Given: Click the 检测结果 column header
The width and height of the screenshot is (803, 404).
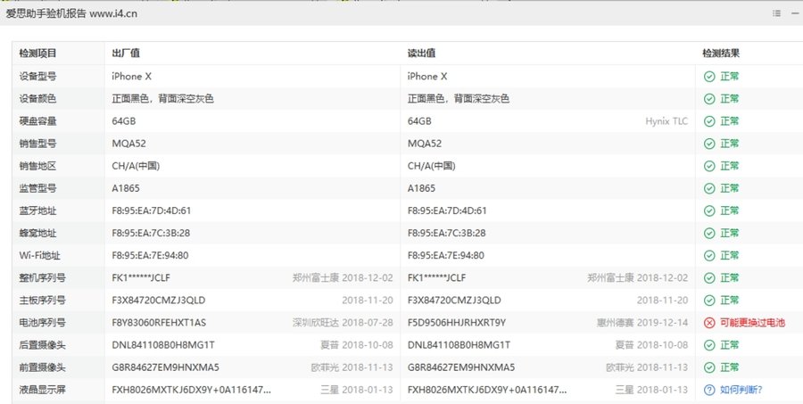Looking at the screenshot, I should 721,54.
